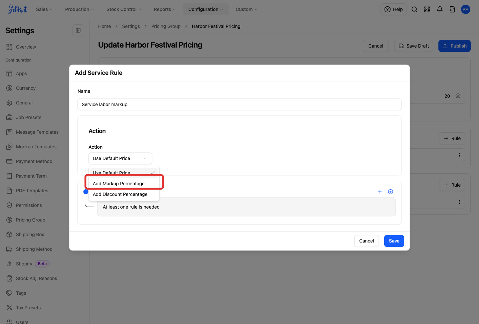Click the Save Draft button
Viewport: 479px width, 324px height.
413,46
